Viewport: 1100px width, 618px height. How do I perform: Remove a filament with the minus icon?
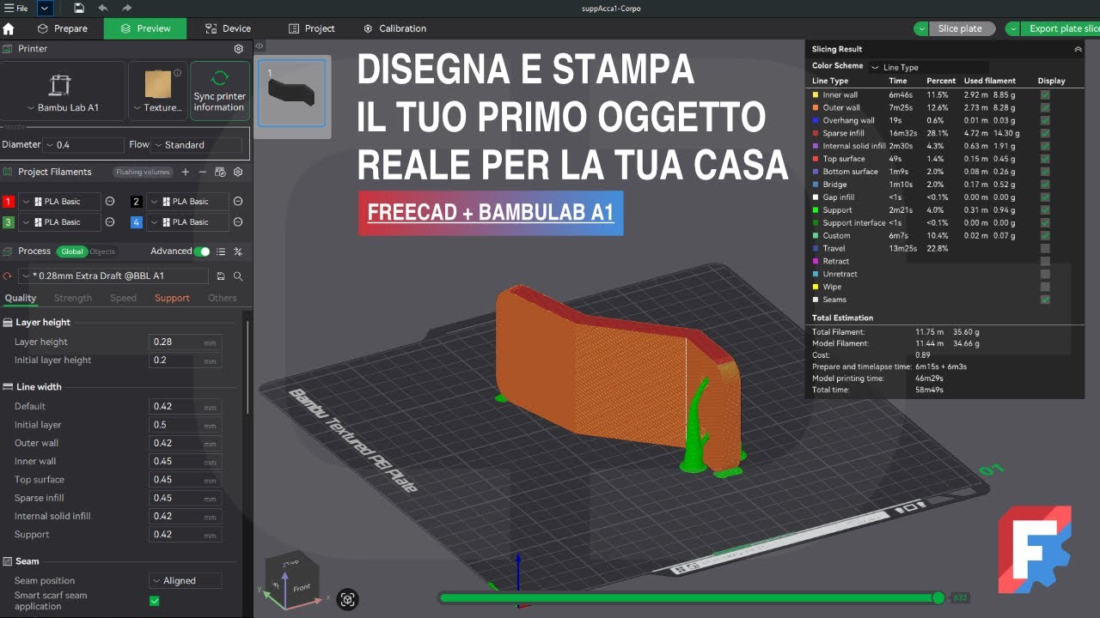pos(203,173)
